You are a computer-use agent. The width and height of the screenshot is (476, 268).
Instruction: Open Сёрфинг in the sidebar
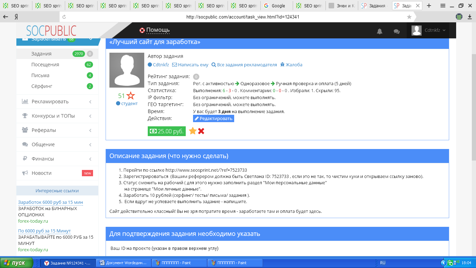tap(42, 86)
